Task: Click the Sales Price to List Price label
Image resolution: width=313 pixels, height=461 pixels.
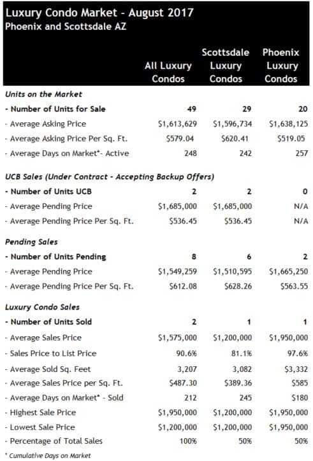Action: (x=51, y=353)
